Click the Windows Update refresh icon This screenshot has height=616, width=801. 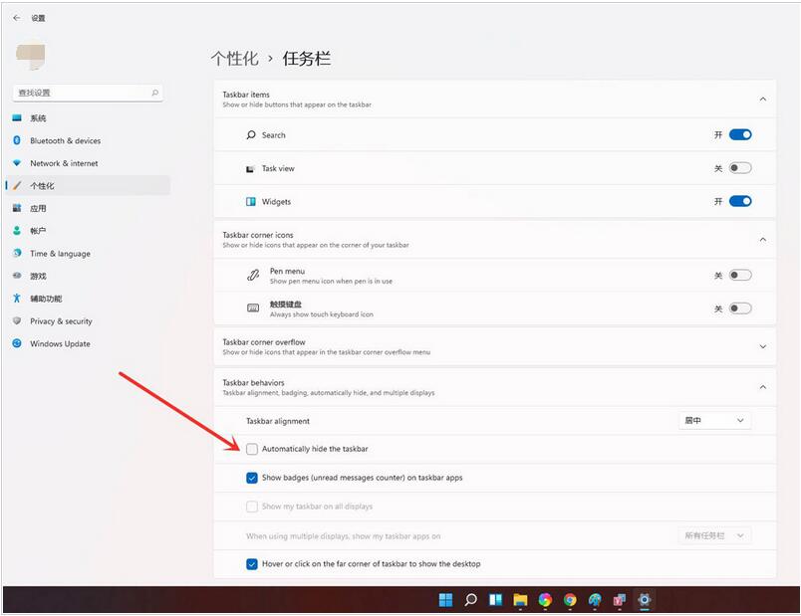click(x=17, y=343)
